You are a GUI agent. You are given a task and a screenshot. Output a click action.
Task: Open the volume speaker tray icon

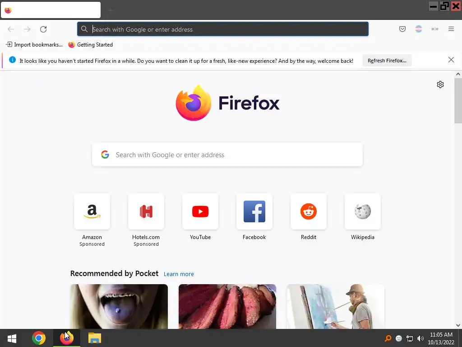(x=420, y=338)
